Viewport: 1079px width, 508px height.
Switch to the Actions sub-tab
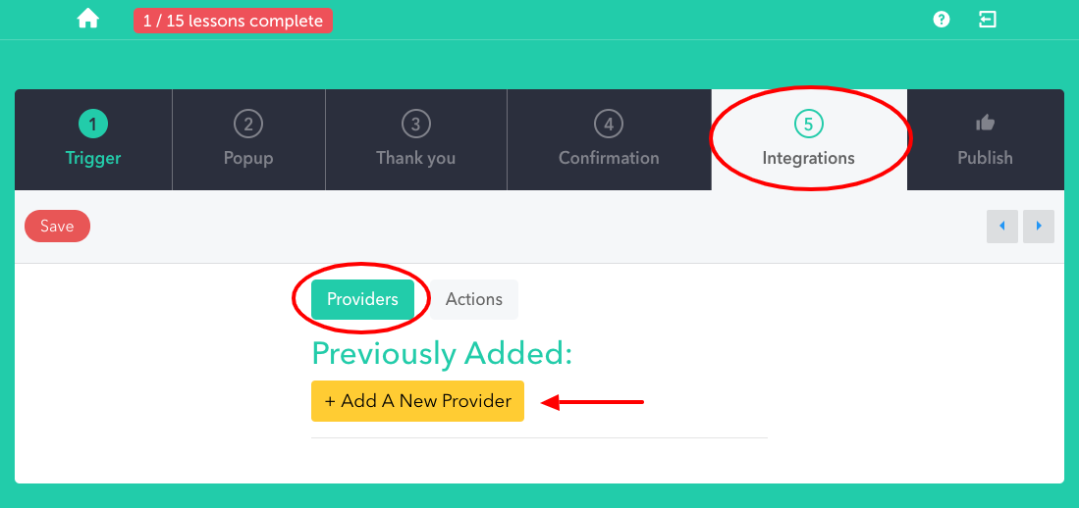tap(474, 300)
